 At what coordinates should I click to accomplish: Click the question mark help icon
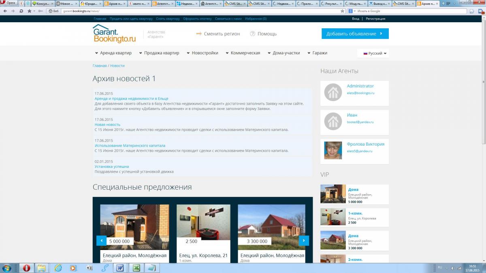253,34
